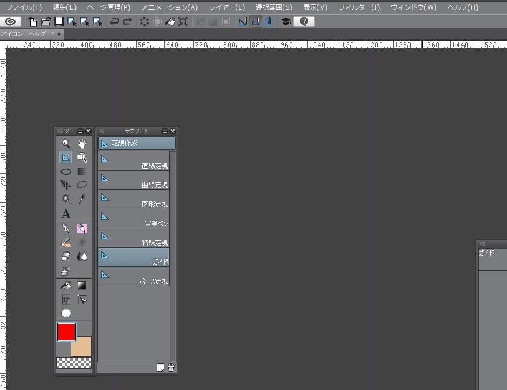This screenshot has height=390, width=507.
Task: Select the Hand move tool
Action: tap(81, 143)
